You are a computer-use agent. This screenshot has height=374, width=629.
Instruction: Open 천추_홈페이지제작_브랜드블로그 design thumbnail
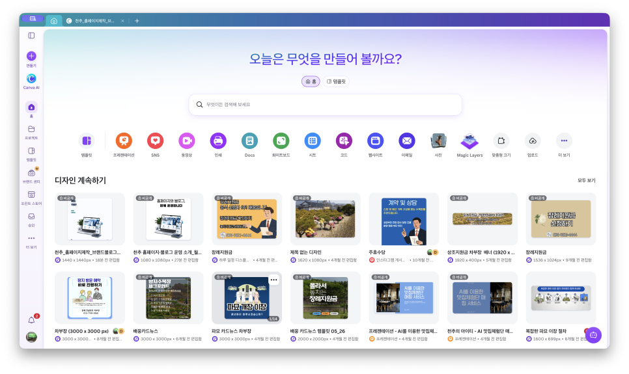[89, 219]
